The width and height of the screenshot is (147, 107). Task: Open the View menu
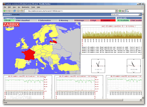point(14,7)
